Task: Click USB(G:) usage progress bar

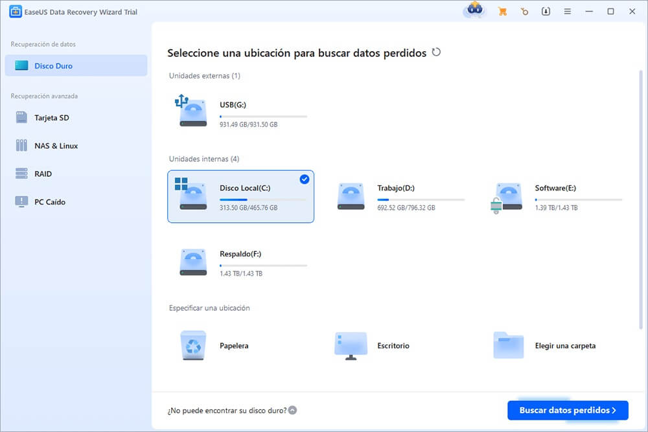Action: (x=263, y=117)
